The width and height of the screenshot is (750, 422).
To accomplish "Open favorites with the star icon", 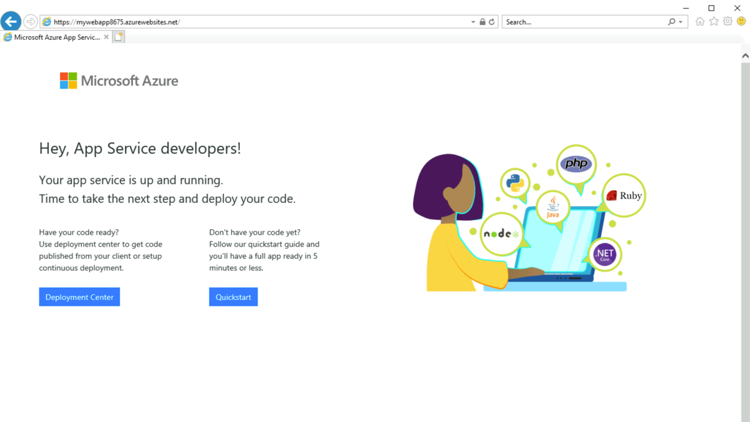I will click(x=713, y=21).
